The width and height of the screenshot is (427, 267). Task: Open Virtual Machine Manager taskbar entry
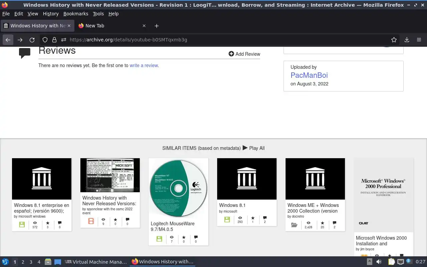click(96, 262)
